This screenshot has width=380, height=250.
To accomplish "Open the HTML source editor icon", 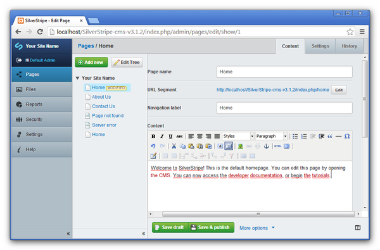I will point(278,146).
